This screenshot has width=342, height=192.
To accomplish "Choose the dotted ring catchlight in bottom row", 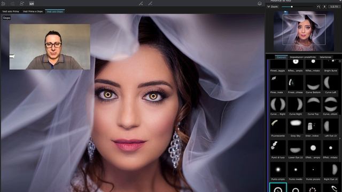I will click(x=313, y=188).
